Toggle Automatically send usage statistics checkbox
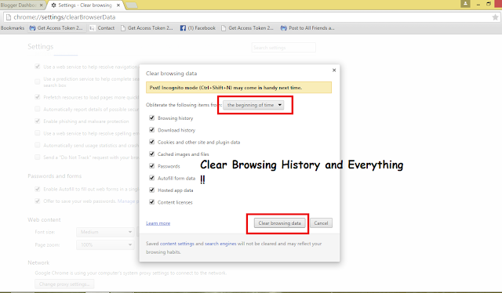This screenshot has height=293, width=502. [38, 145]
